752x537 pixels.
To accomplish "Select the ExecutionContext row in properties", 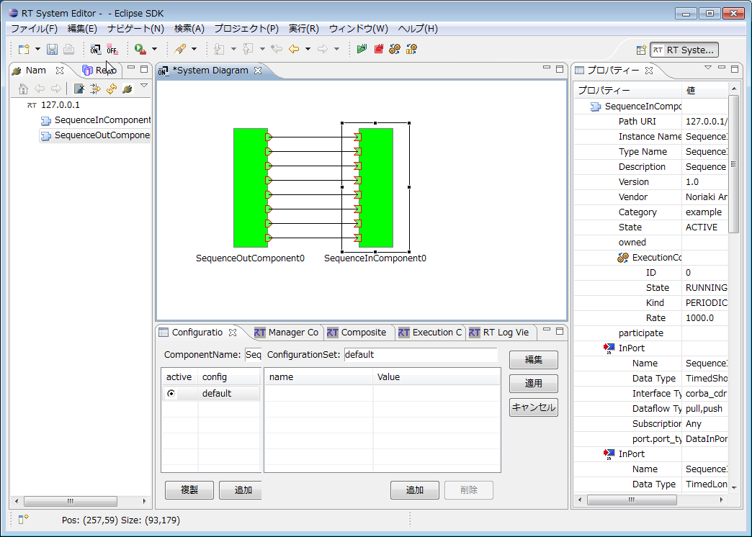I will (650, 258).
